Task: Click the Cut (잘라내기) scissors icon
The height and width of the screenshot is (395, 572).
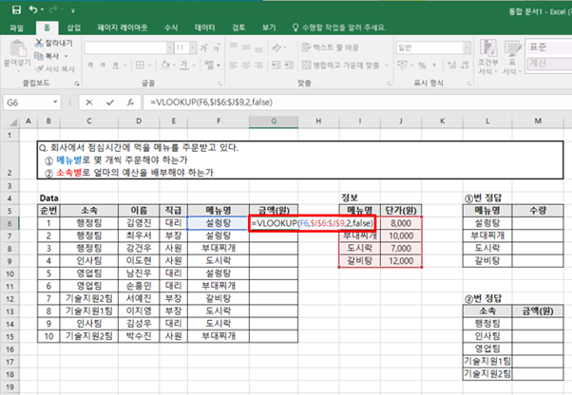Action: click(39, 43)
